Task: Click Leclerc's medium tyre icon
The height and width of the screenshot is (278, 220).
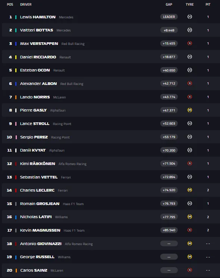Action: (189, 190)
